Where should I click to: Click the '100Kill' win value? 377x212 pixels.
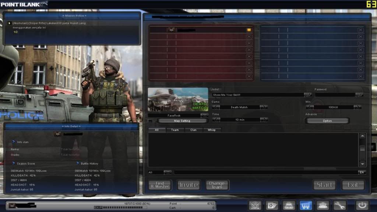(333, 107)
